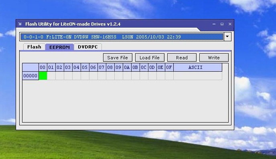
Task: Click the 06 column header
Action: click(93, 67)
